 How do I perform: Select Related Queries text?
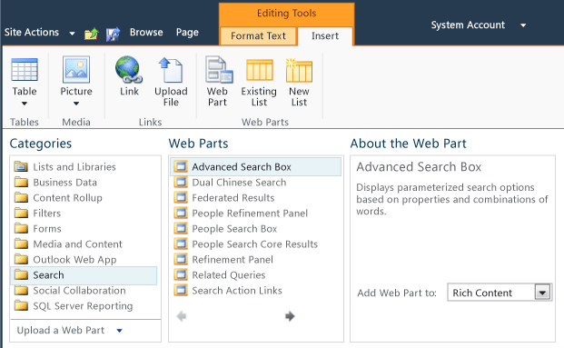point(229,275)
